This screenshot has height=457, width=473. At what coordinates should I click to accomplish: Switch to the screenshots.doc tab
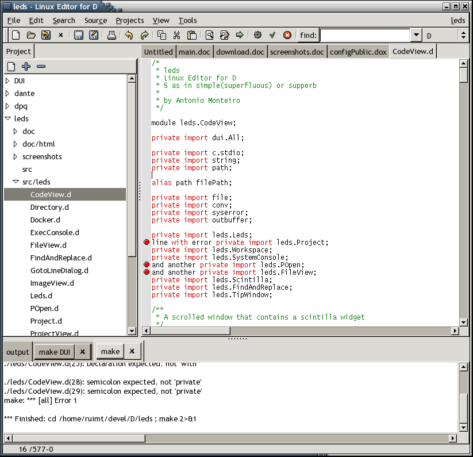[x=297, y=52]
